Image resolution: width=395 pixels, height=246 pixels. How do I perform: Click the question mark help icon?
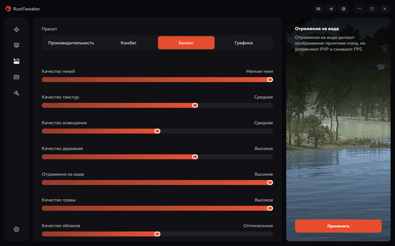pos(343,9)
